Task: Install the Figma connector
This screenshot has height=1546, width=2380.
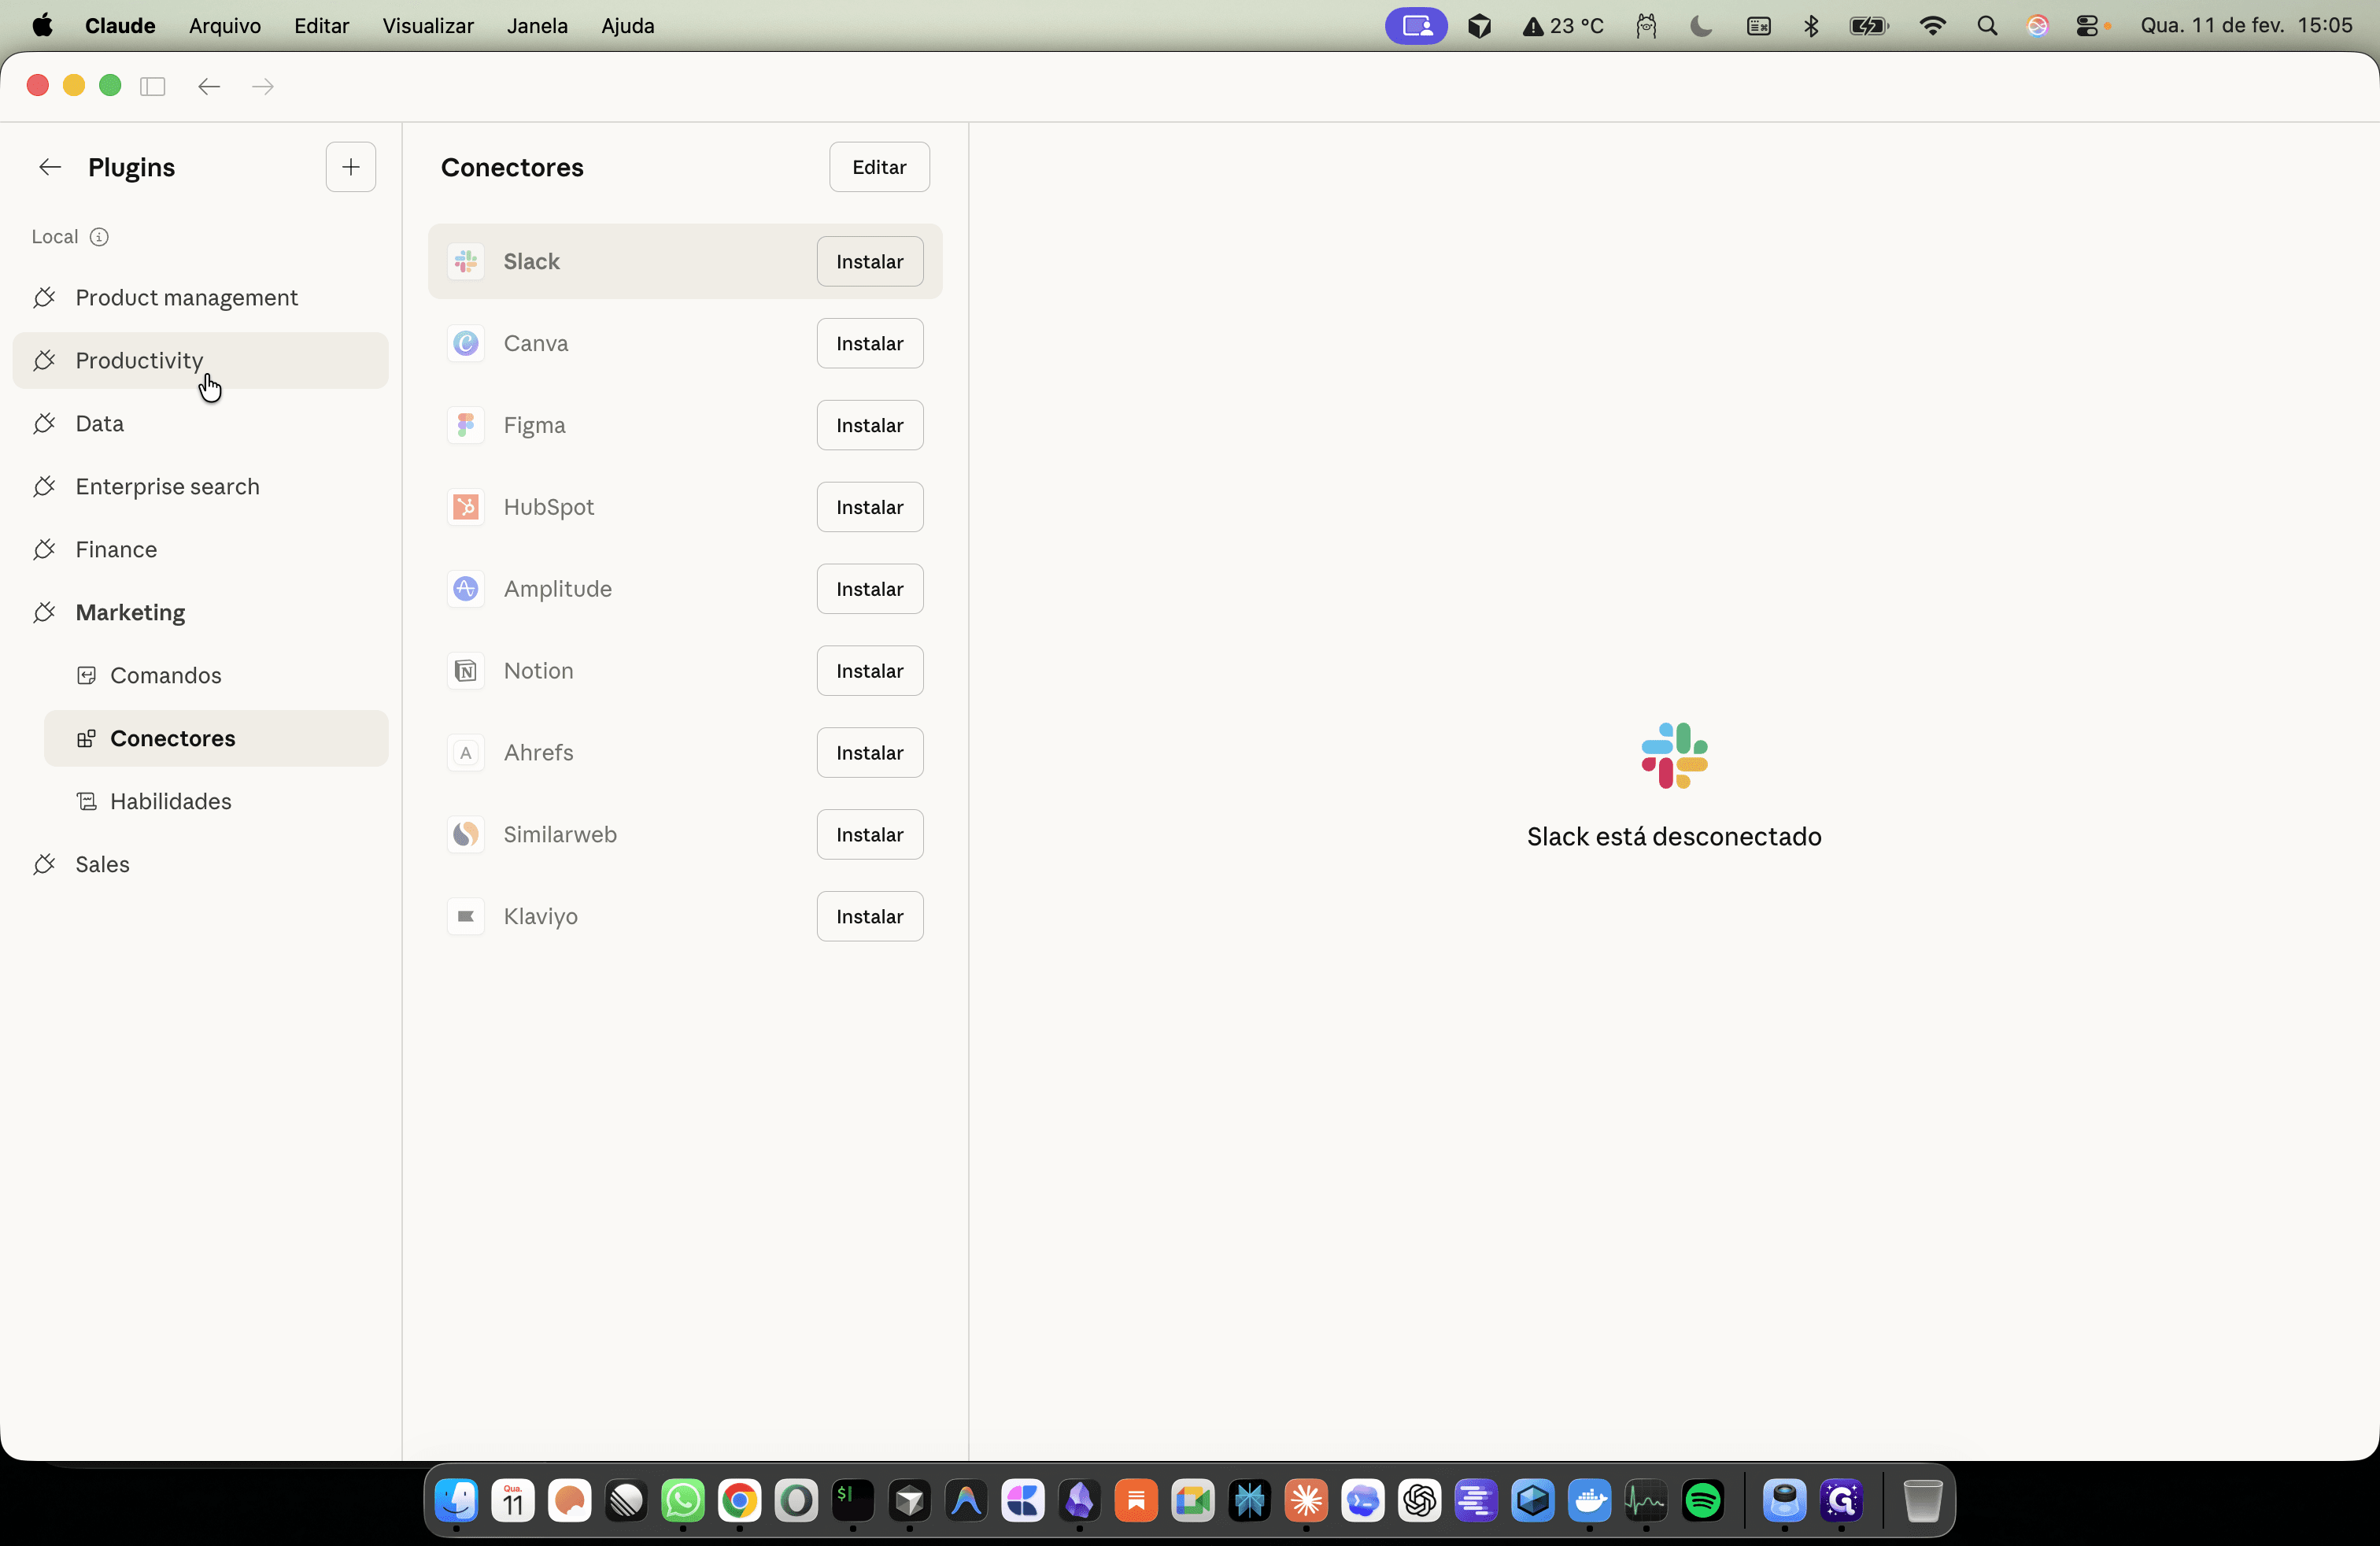Action: click(x=870, y=425)
